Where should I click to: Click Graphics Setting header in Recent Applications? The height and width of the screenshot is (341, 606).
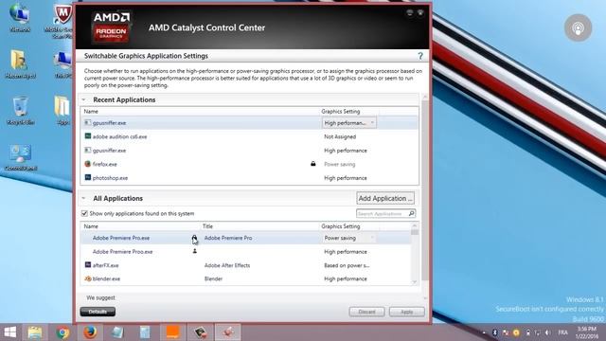point(341,112)
